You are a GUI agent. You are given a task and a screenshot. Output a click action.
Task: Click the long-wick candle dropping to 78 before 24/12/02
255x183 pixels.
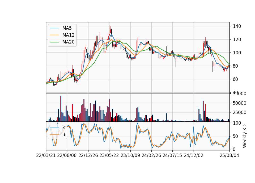tap(176, 61)
